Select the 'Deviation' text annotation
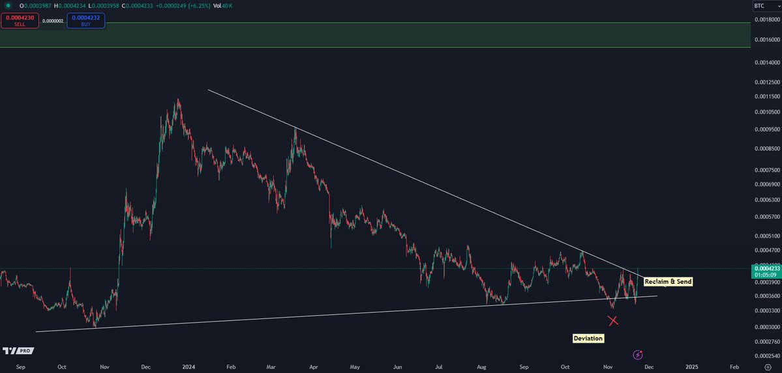782x373 pixels. [588, 338]
